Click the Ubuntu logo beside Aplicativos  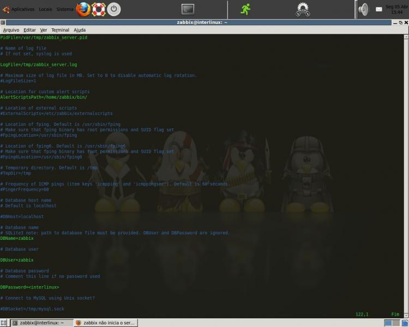click(6, 9)
